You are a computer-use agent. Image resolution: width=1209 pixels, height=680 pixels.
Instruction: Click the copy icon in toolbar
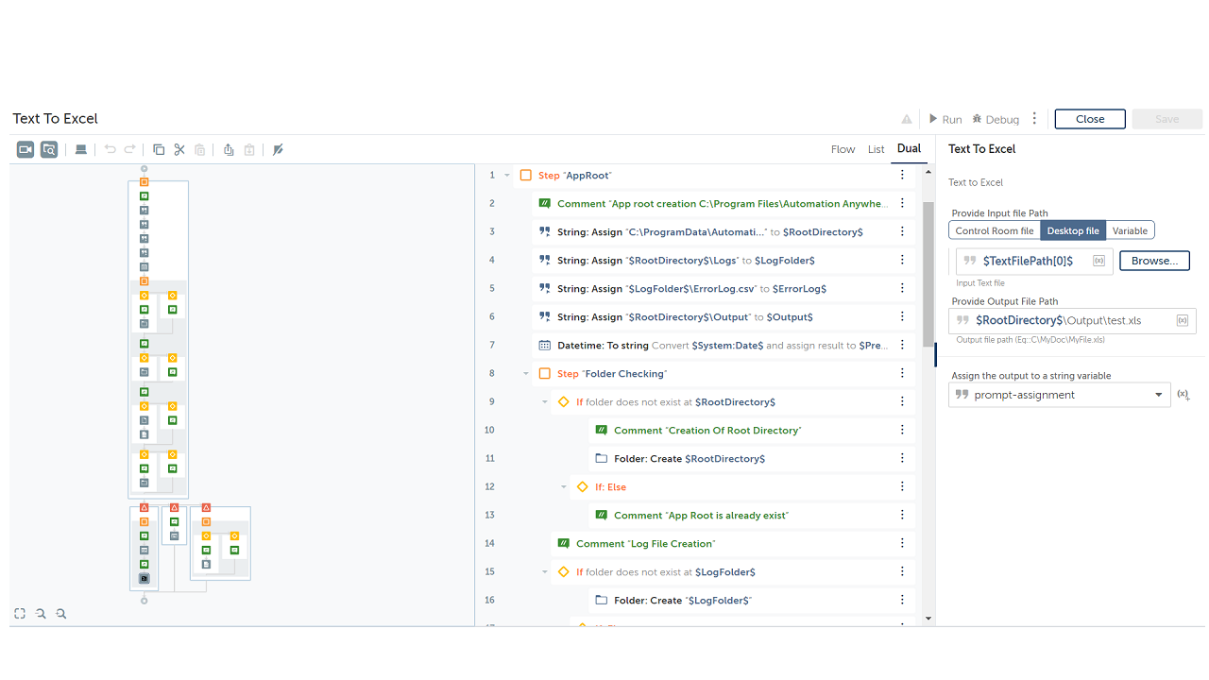[159, 149]
